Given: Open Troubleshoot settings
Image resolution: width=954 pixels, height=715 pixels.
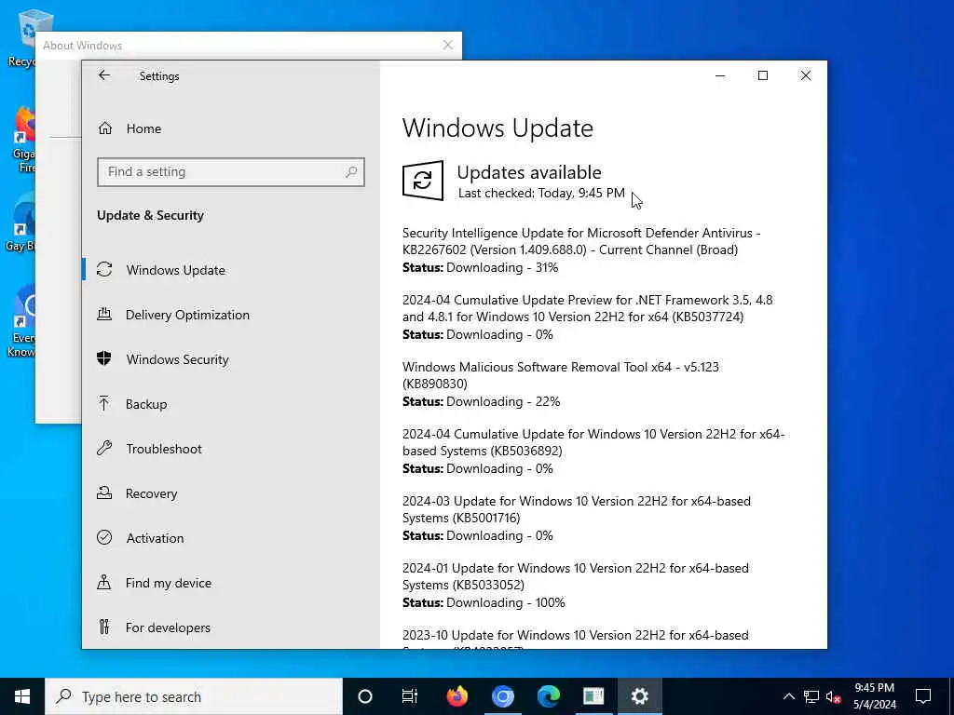Looking at the screenshot, I should 164,449.
